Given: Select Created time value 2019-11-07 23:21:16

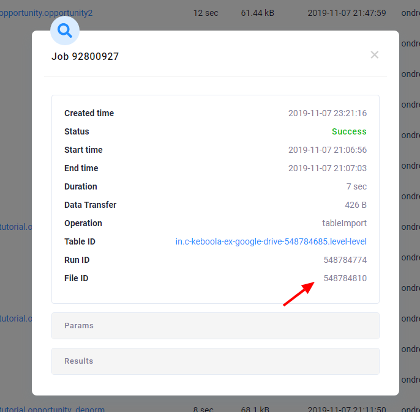Looking at the screenshot, I should pos(328,113).
